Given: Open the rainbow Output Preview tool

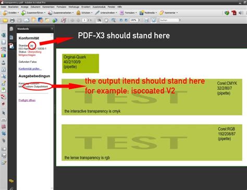Looking at the screenshot, I should coord(4,56).
